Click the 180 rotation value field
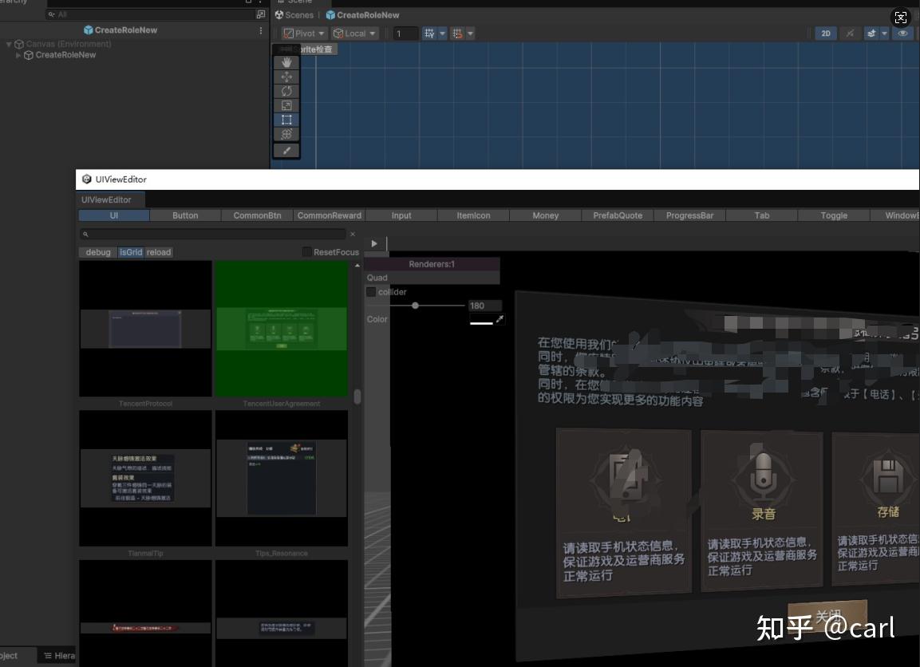The height and width of the screenshot is (667, 920). [484, 306]
